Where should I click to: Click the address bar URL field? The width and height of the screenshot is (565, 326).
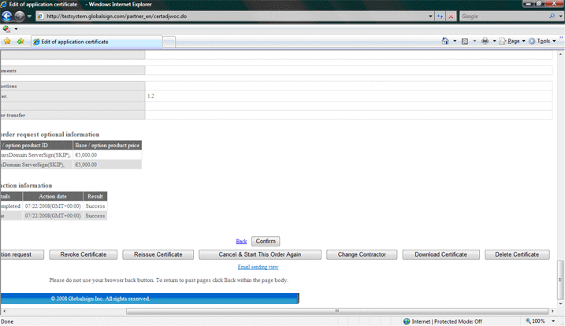point(232,17)
